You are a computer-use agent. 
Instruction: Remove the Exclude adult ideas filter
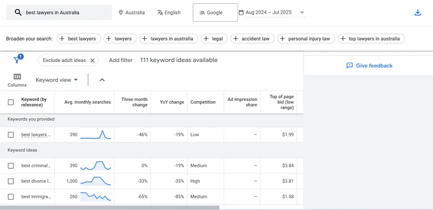pyautogui.click(x=93, y=60)
